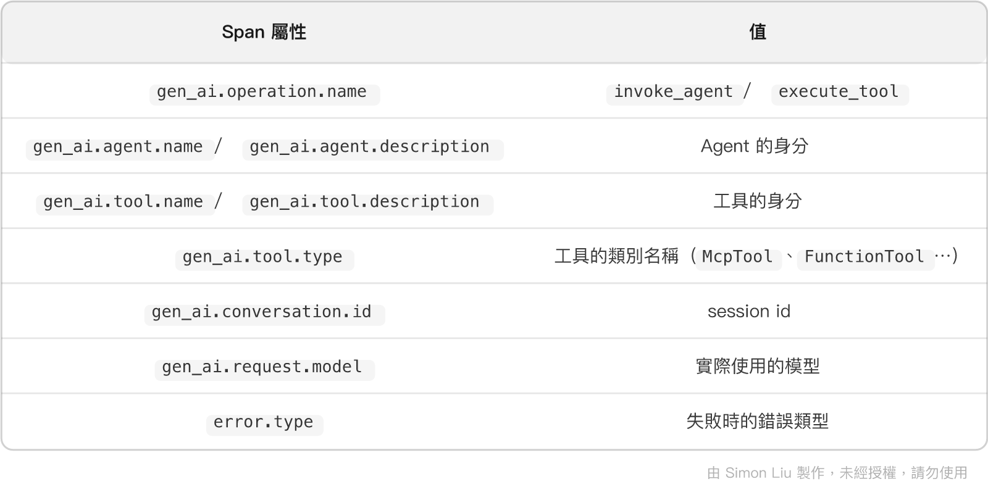The width and height of the screenshot is (988, 492).
Task: Click the gen_ai.agent.description attribute
Action: (x=372, y=147)
